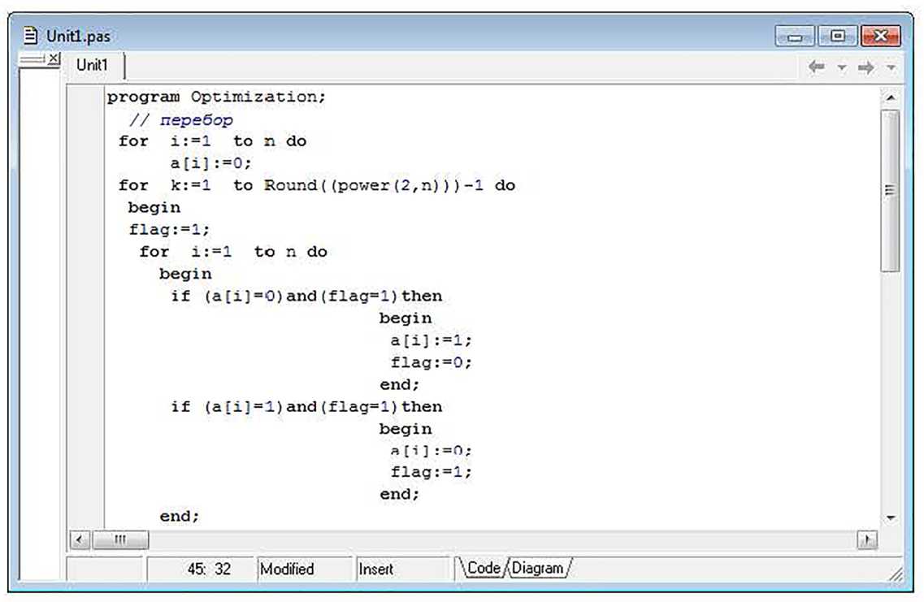Image resolution: width=924 pixels, height=602 pixels.
Task: Click the comment '// перебор'
Action: point(181,119)
